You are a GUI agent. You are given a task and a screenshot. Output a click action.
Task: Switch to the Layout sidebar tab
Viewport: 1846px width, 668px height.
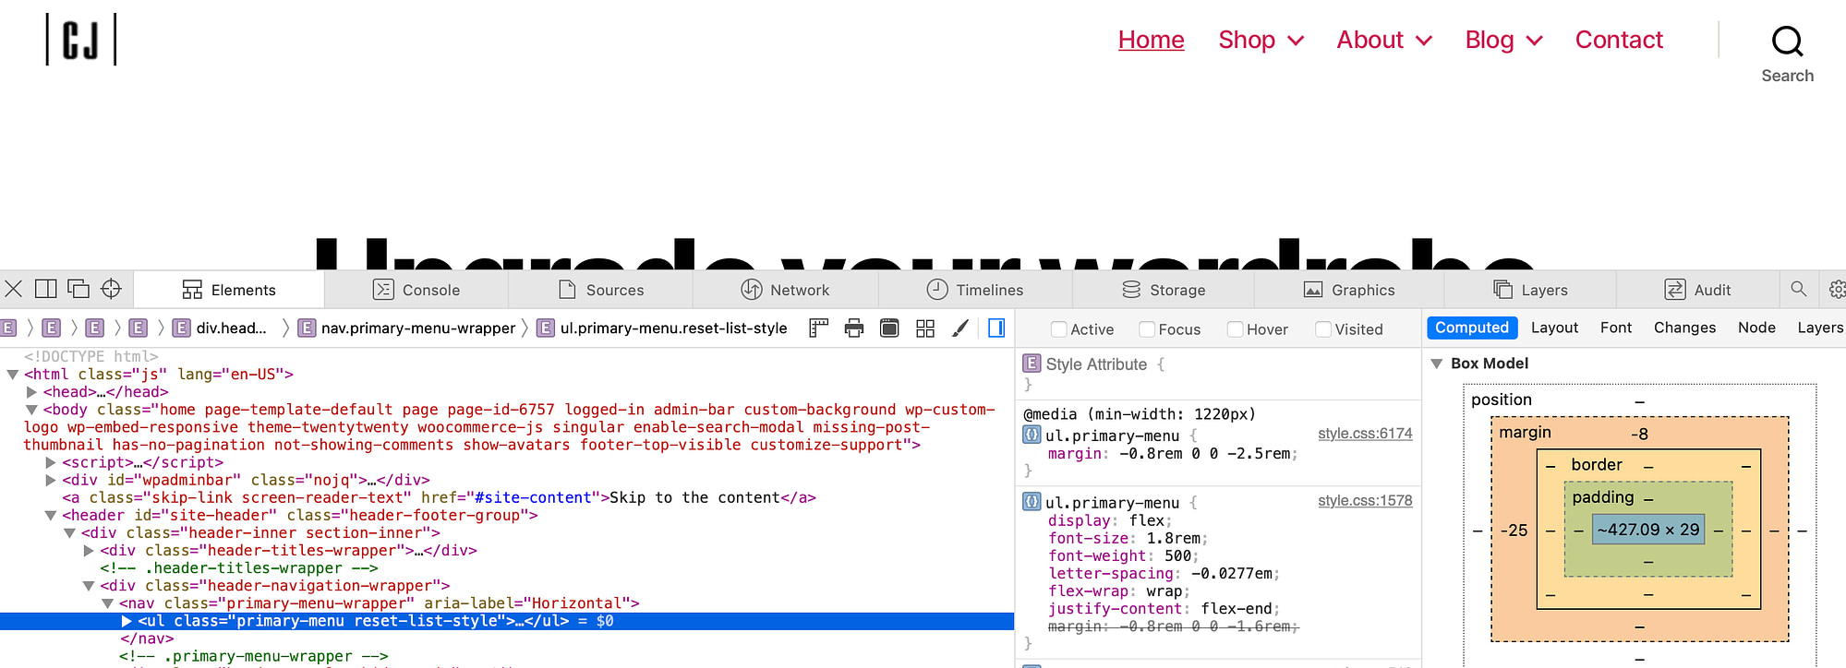pyautogui.click(x=1554, y=328)
